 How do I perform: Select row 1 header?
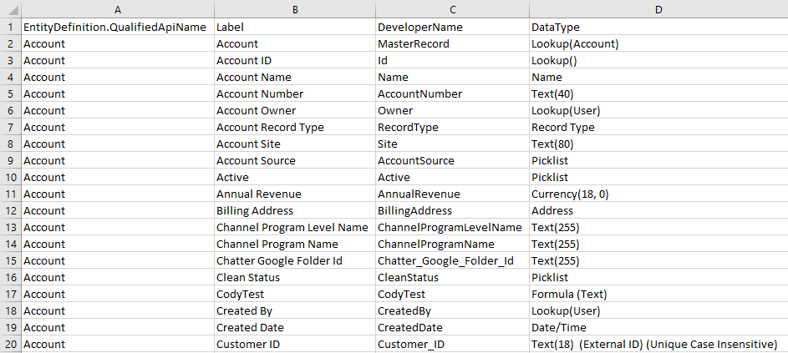(x=11, y=27)
